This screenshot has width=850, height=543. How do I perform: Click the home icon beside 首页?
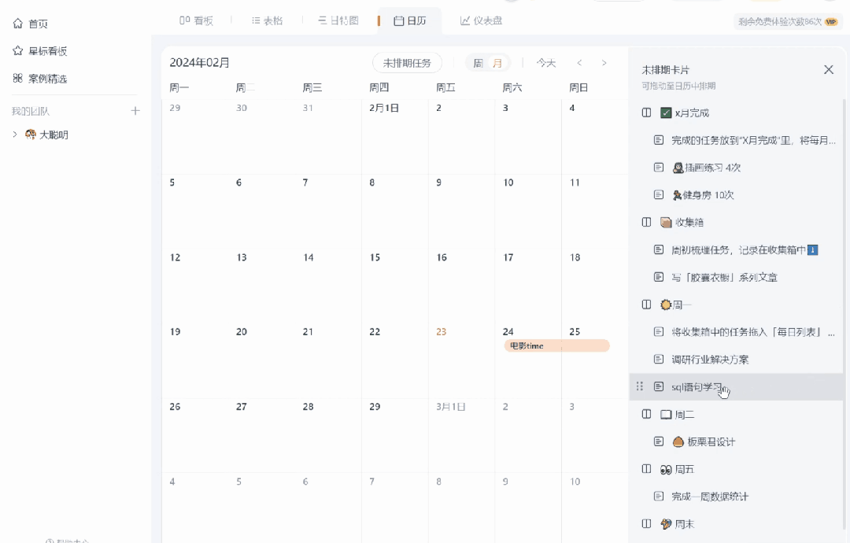(17, 24)
